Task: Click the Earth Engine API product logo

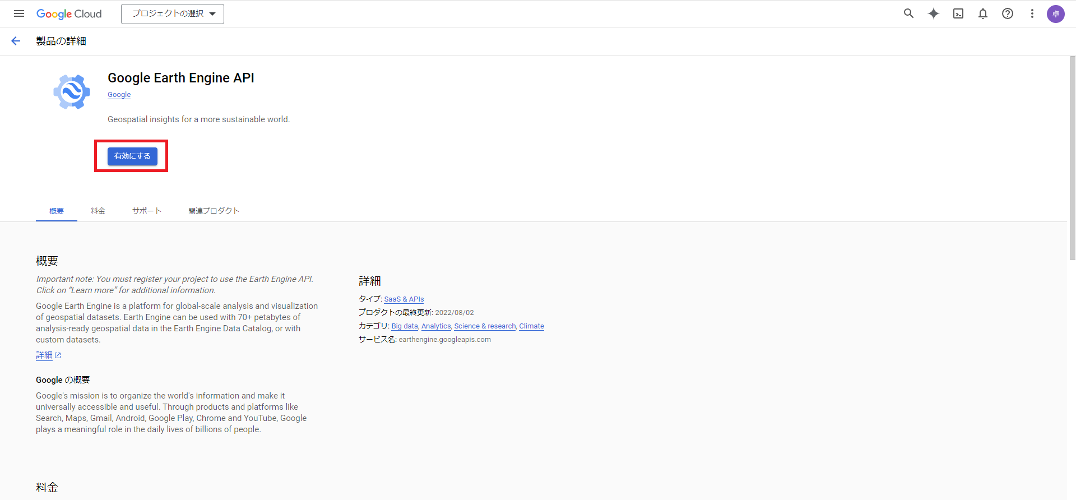Action: coord(72,92)
